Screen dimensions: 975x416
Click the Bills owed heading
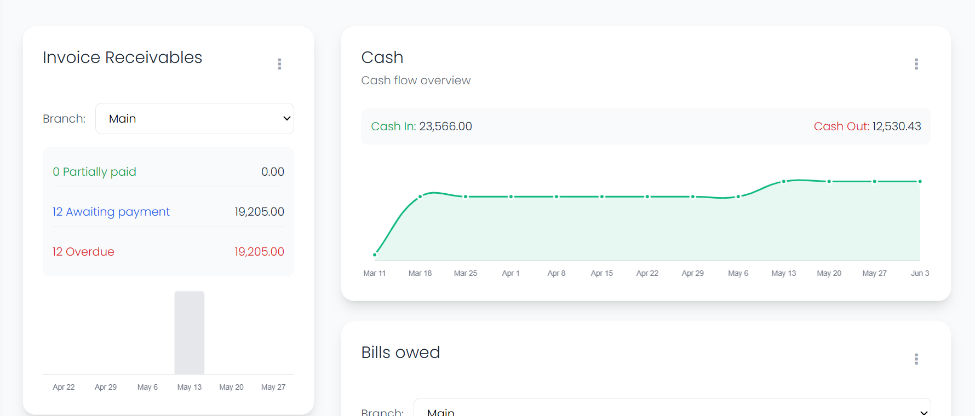401,353
